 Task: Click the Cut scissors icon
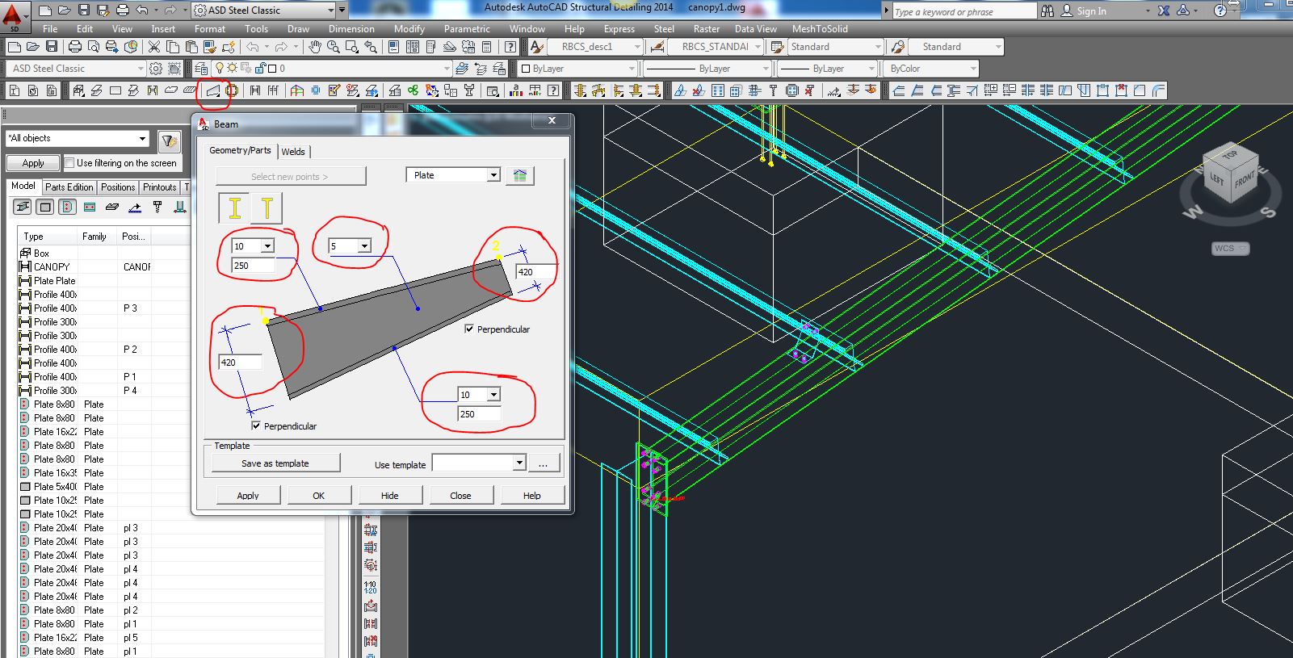click(x=153, y=47)
